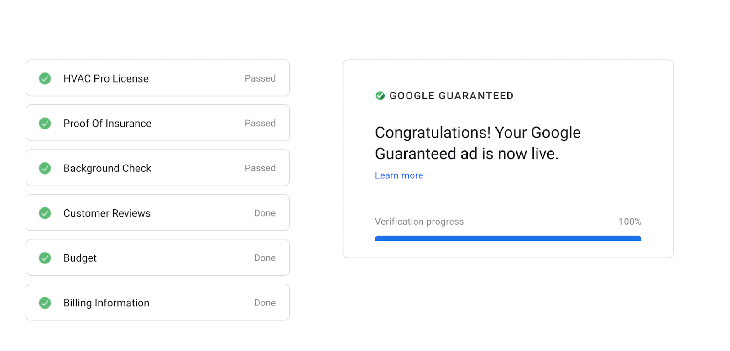Click the Background Check checkmark icon

click(45, 168)
